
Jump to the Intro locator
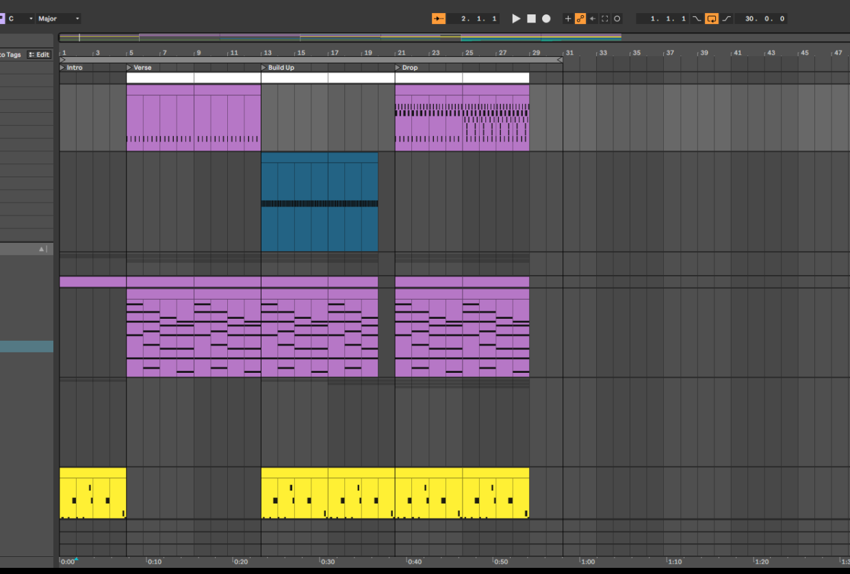pos(71,68)
